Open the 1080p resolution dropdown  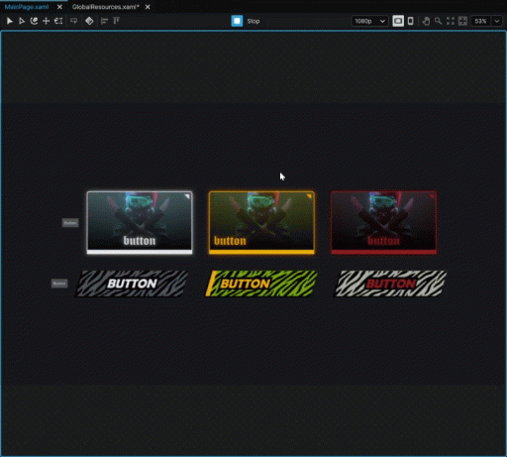pyautogui.click(x=369, y=21)
